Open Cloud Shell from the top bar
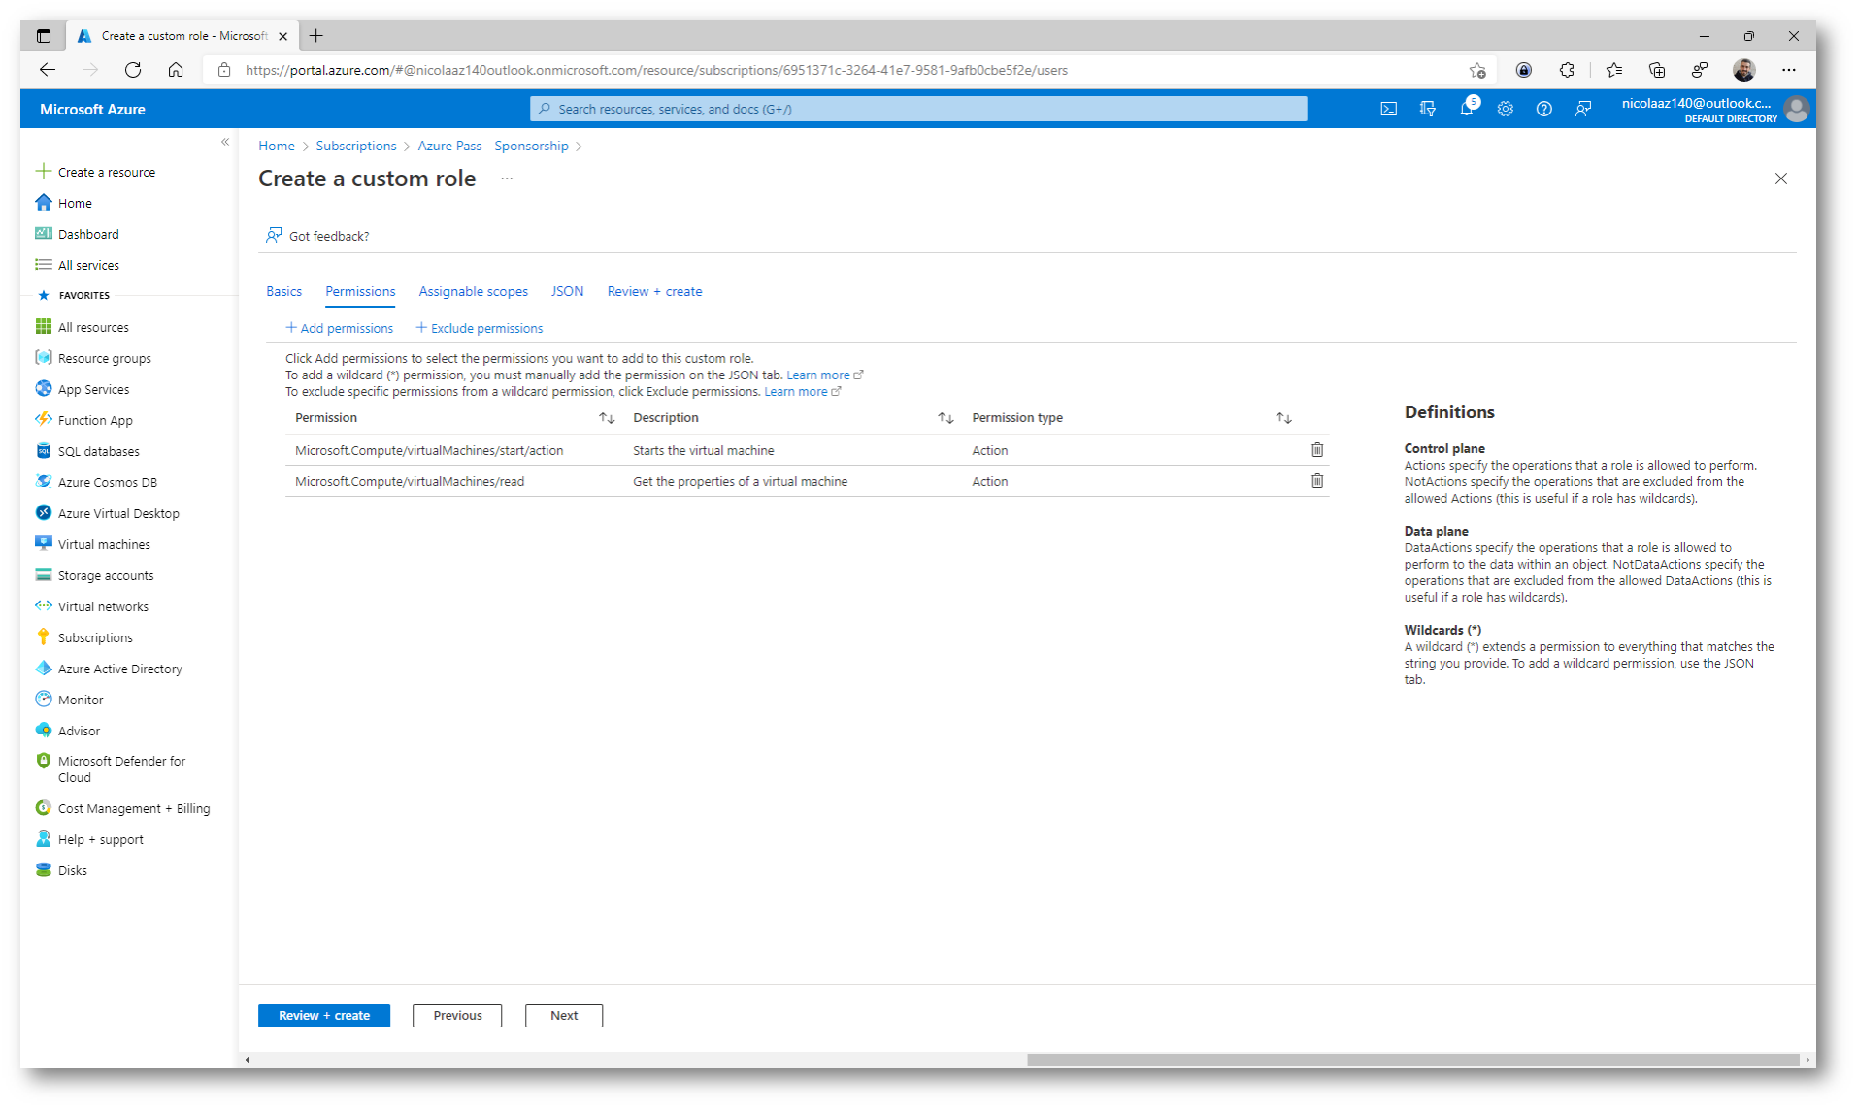This screenshot has height=1109, width=1857. 1388,109
